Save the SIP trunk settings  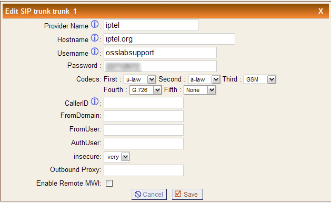click(187, 194)
